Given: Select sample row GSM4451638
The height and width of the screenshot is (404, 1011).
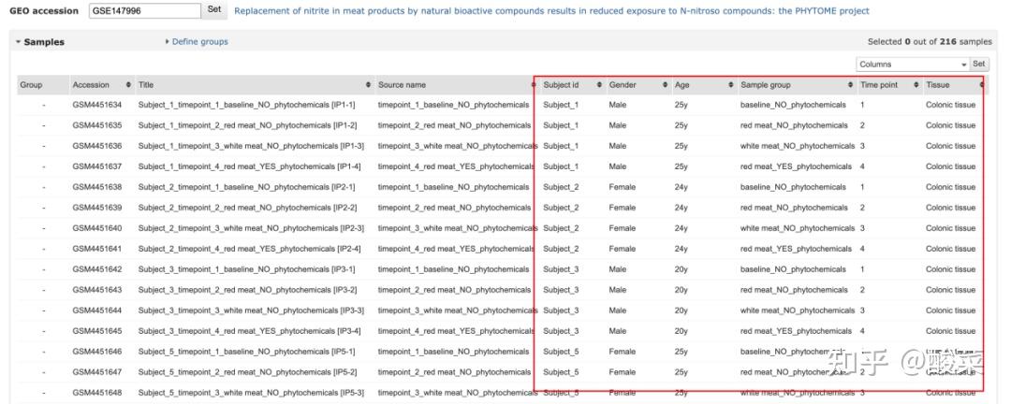Looking at the screenshot, I should point(97,187).
